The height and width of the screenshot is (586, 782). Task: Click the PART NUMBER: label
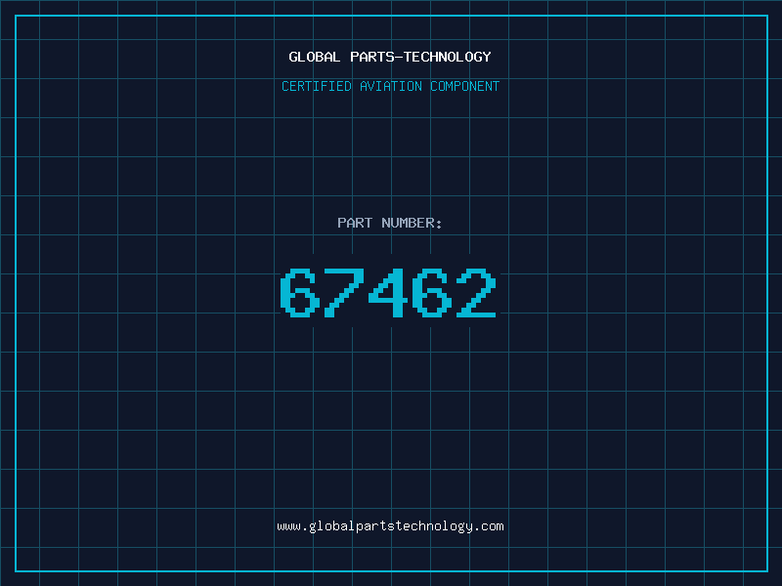click(x=390, y=223)
